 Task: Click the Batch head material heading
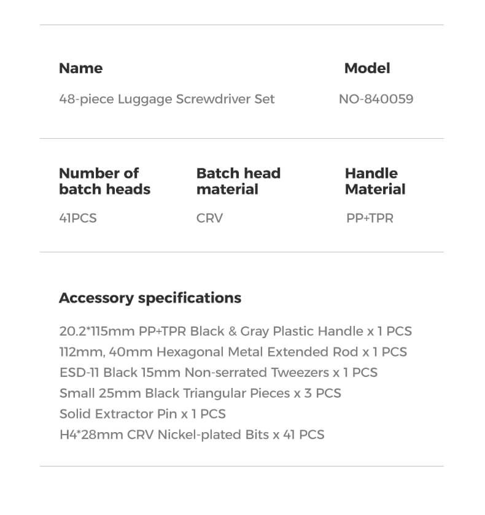(238, 181)
